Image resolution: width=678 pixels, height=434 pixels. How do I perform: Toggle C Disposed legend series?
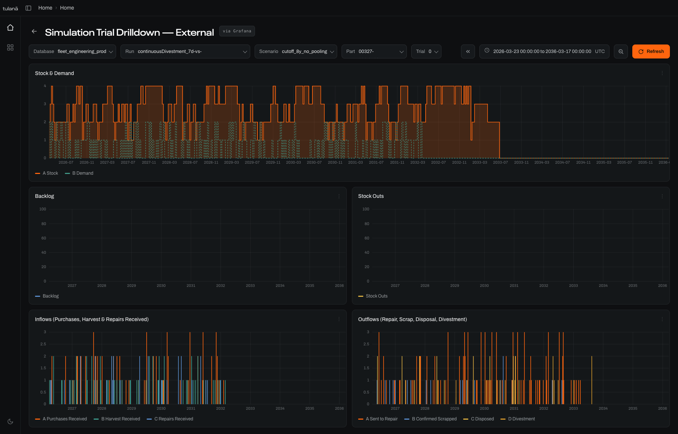click(x=479, y=419)
